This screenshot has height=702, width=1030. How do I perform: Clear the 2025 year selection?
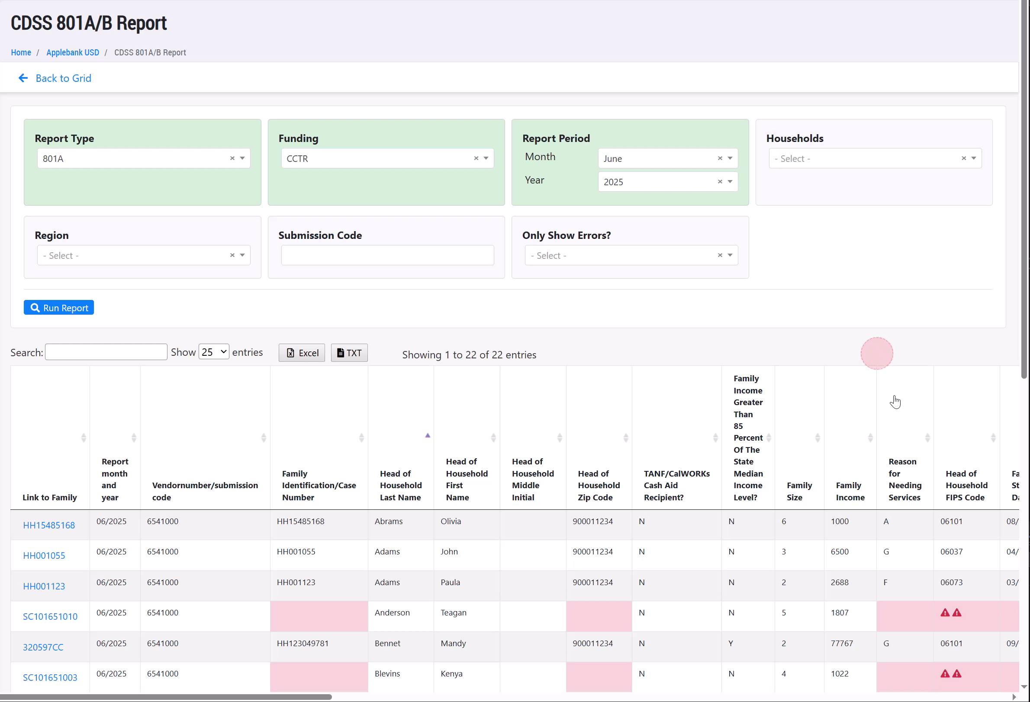tap(720, 182)
